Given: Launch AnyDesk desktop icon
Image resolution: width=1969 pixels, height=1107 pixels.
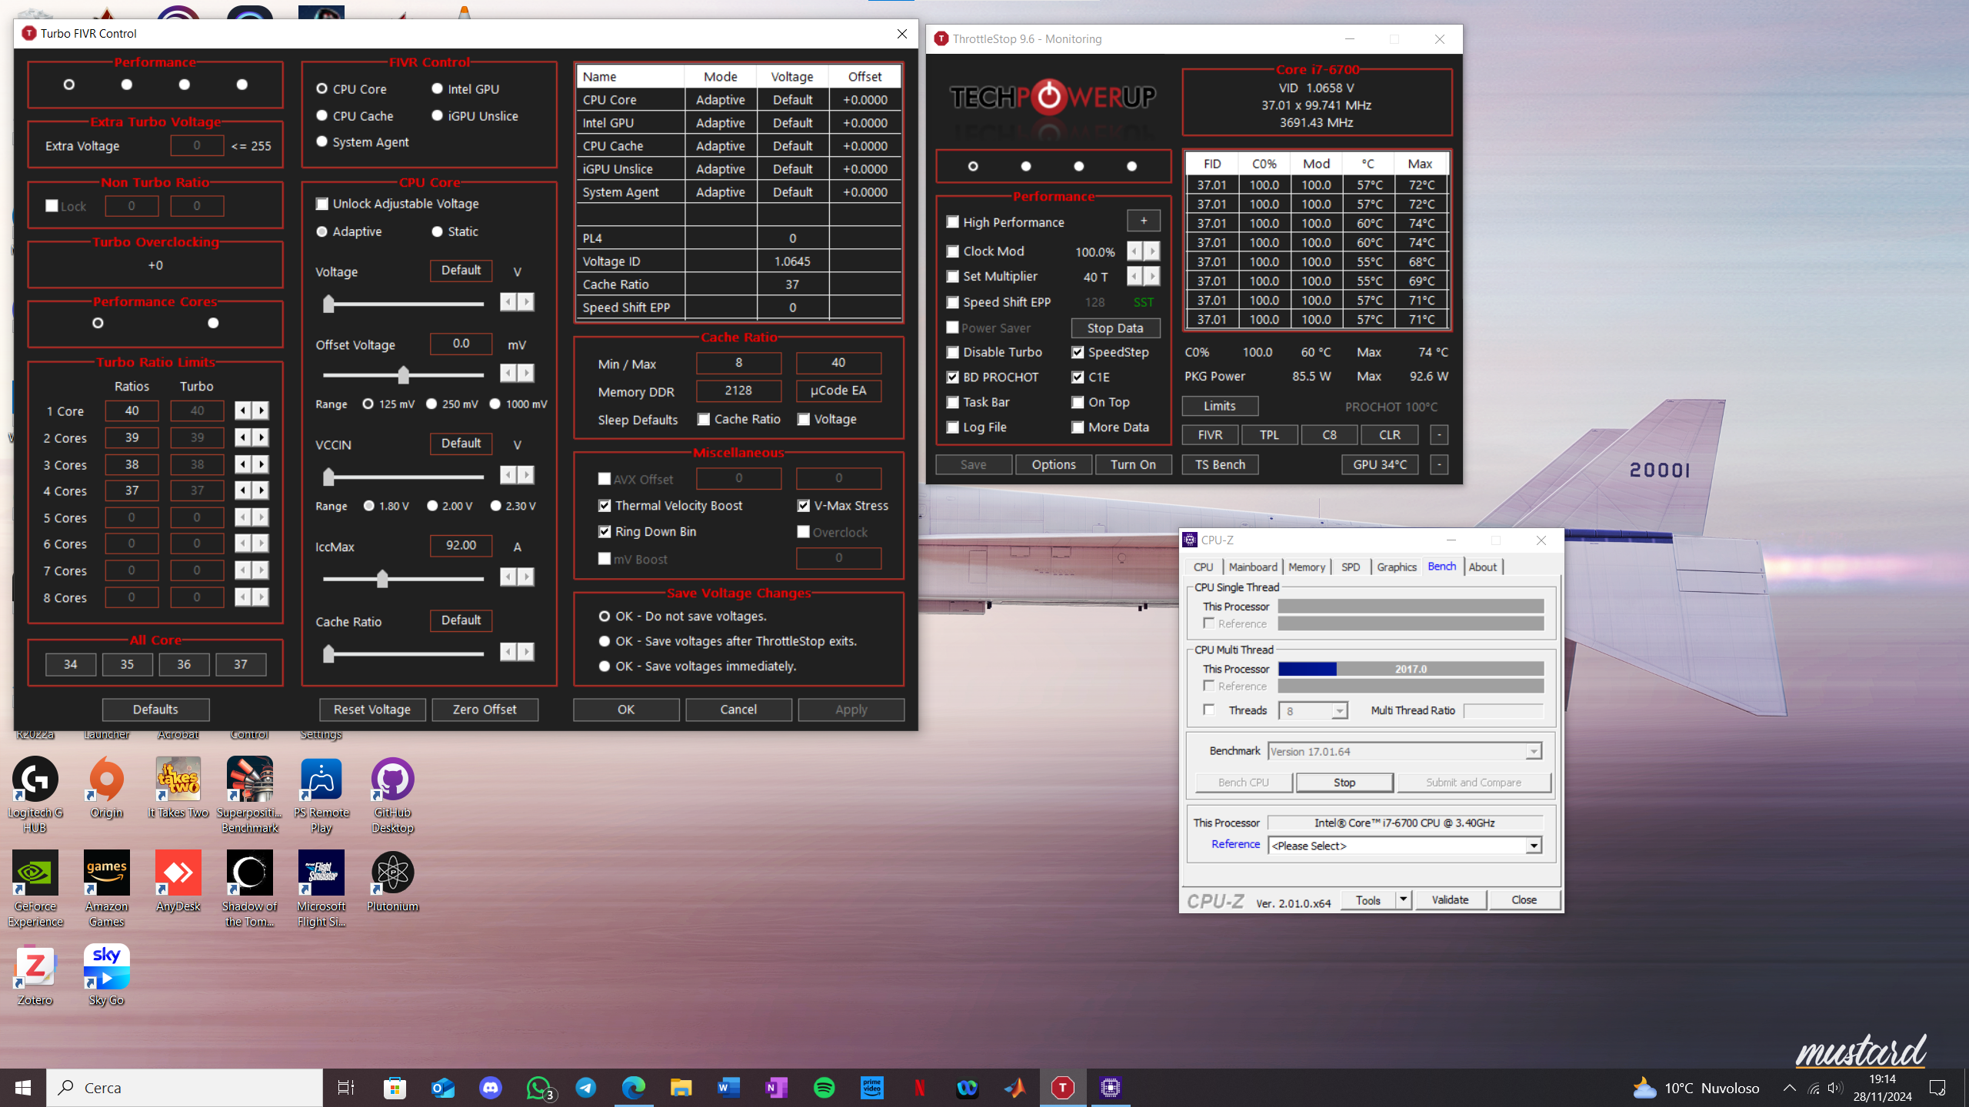Looking at the screenshot, I should [178, 883].
